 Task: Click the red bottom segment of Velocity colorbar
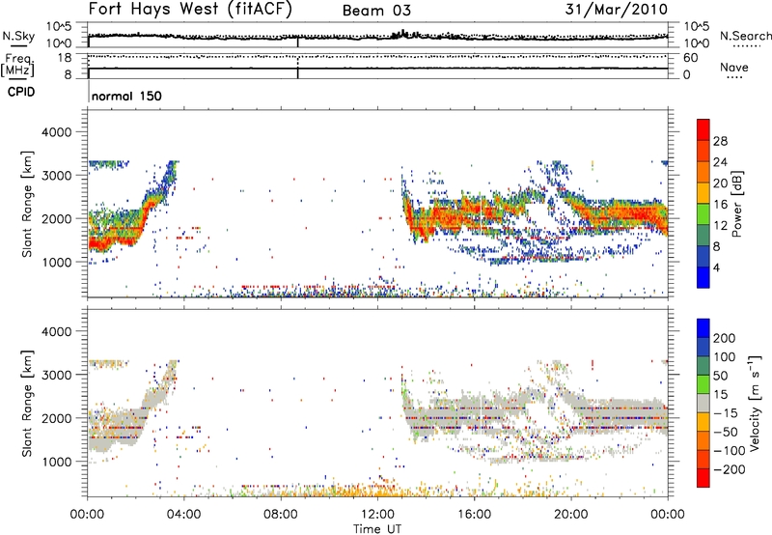pos(703,478)
